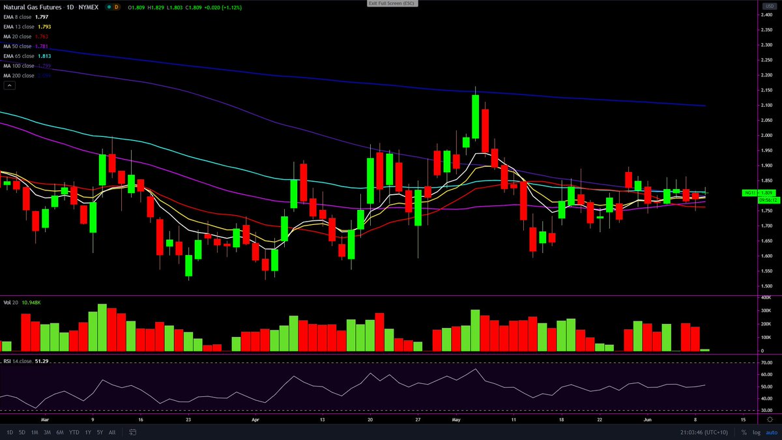
Task: Select the All date range
Action: point(111,432)
